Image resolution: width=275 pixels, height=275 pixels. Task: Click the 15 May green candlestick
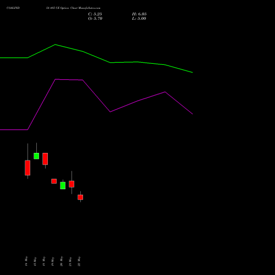[x=36, y=156]
